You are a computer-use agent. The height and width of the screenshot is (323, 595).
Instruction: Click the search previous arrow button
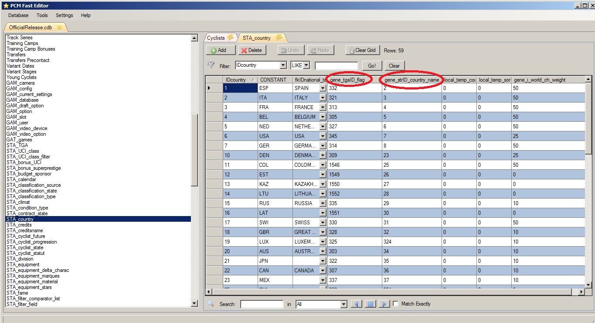pyautogui.click(x=356, y=304)
